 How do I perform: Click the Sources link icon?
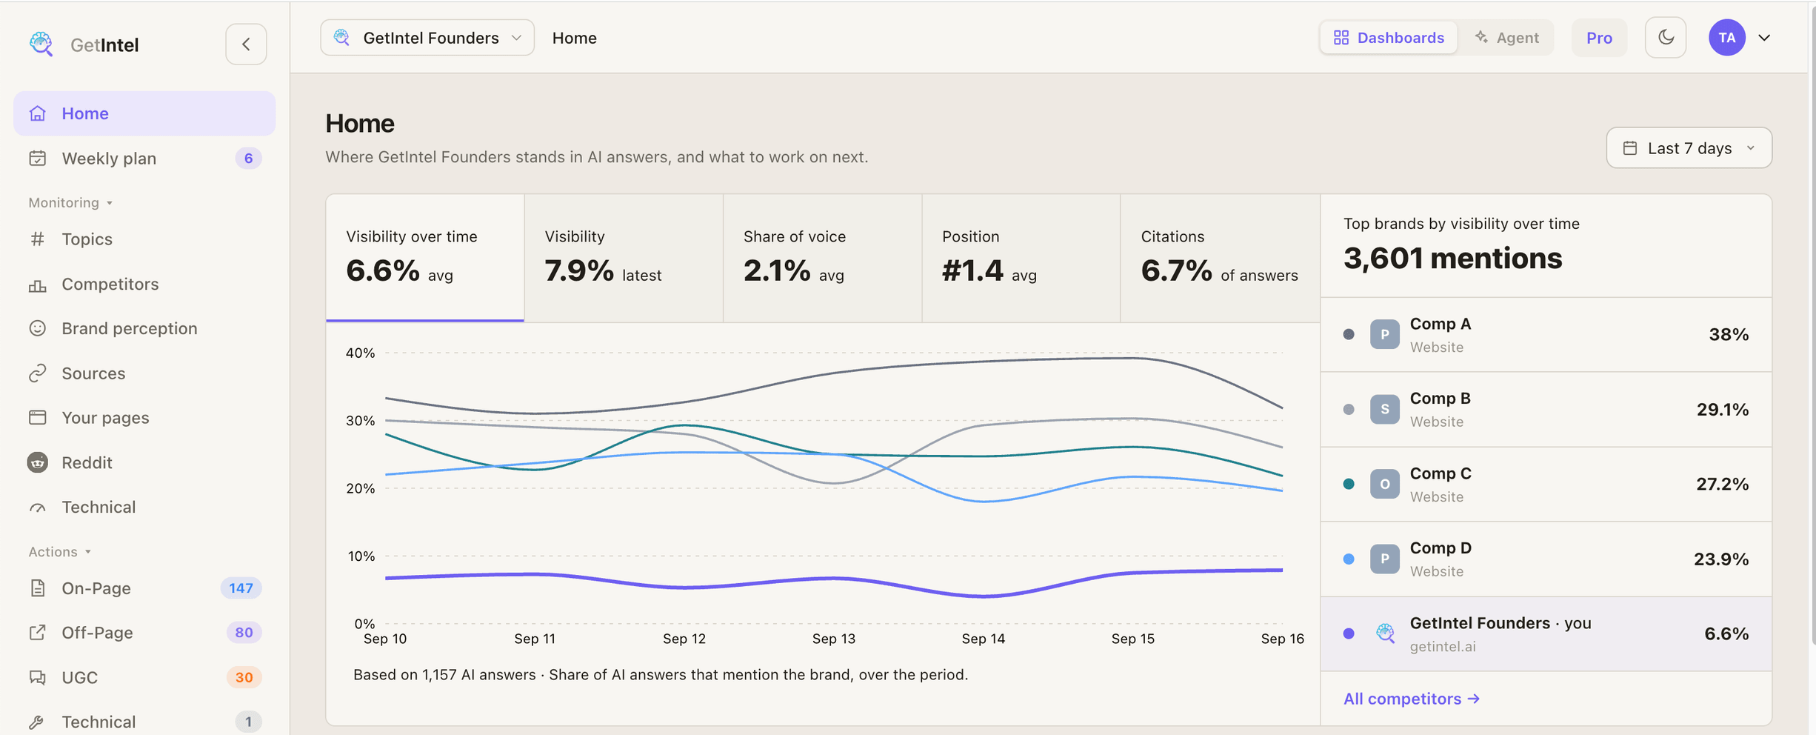click(x=38, y=373)
